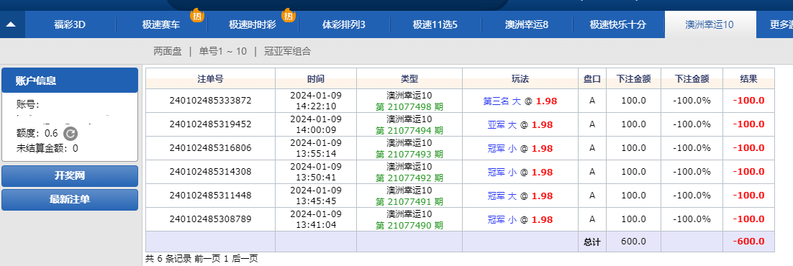Open the hot badge on 极速赛车

[196, 16]
